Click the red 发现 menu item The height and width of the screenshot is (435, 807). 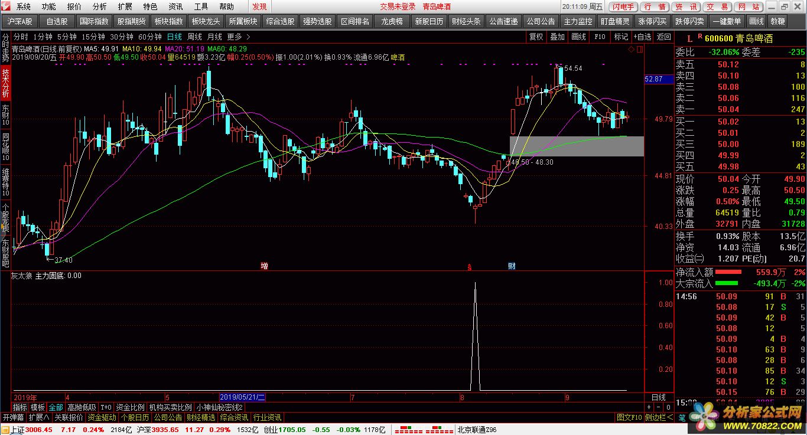[x=259, y=6]
